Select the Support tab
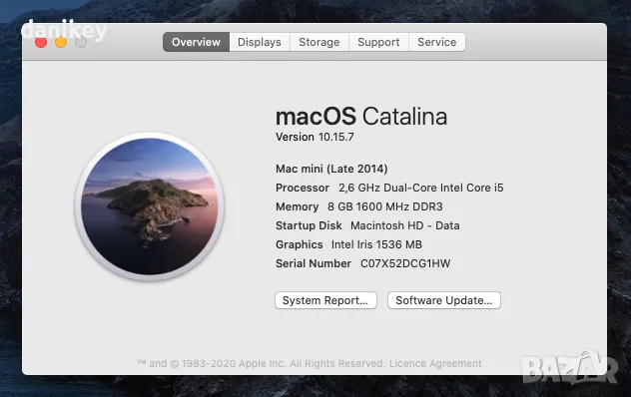Screen dimensions: 631x397 378,42
